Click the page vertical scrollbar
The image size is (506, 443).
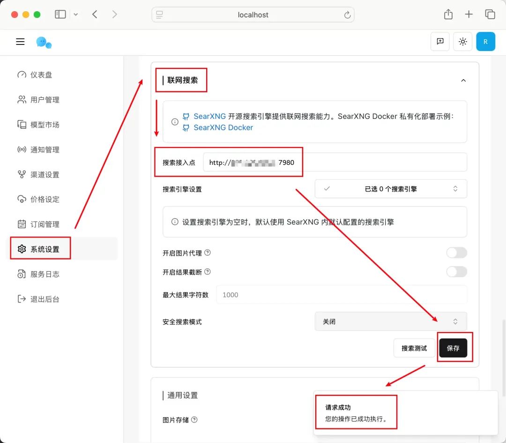[x=503, y=357]
